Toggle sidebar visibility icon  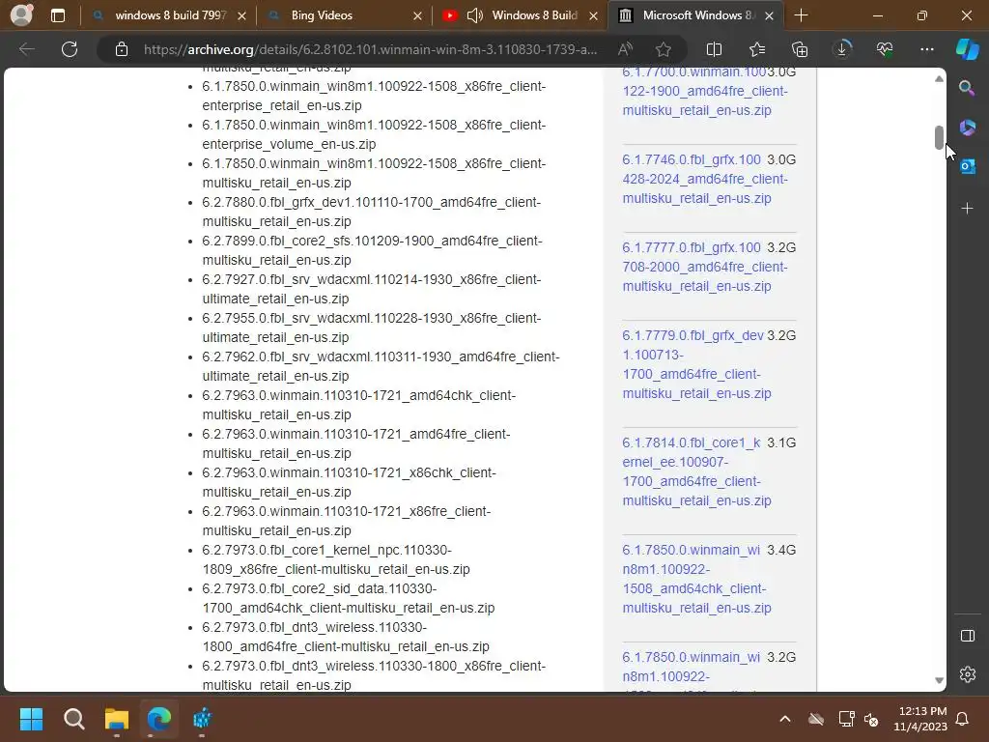tap(967, 636)
